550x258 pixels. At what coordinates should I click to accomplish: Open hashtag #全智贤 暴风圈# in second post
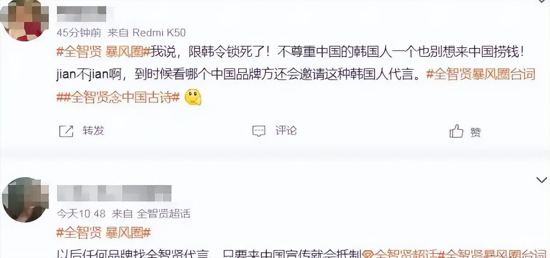coord(104,232)
